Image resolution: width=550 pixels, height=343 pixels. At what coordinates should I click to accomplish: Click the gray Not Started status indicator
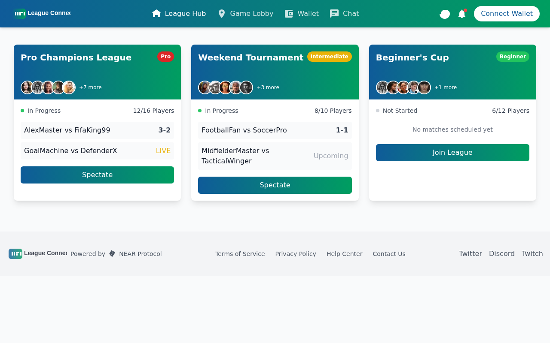coord(377,111)
